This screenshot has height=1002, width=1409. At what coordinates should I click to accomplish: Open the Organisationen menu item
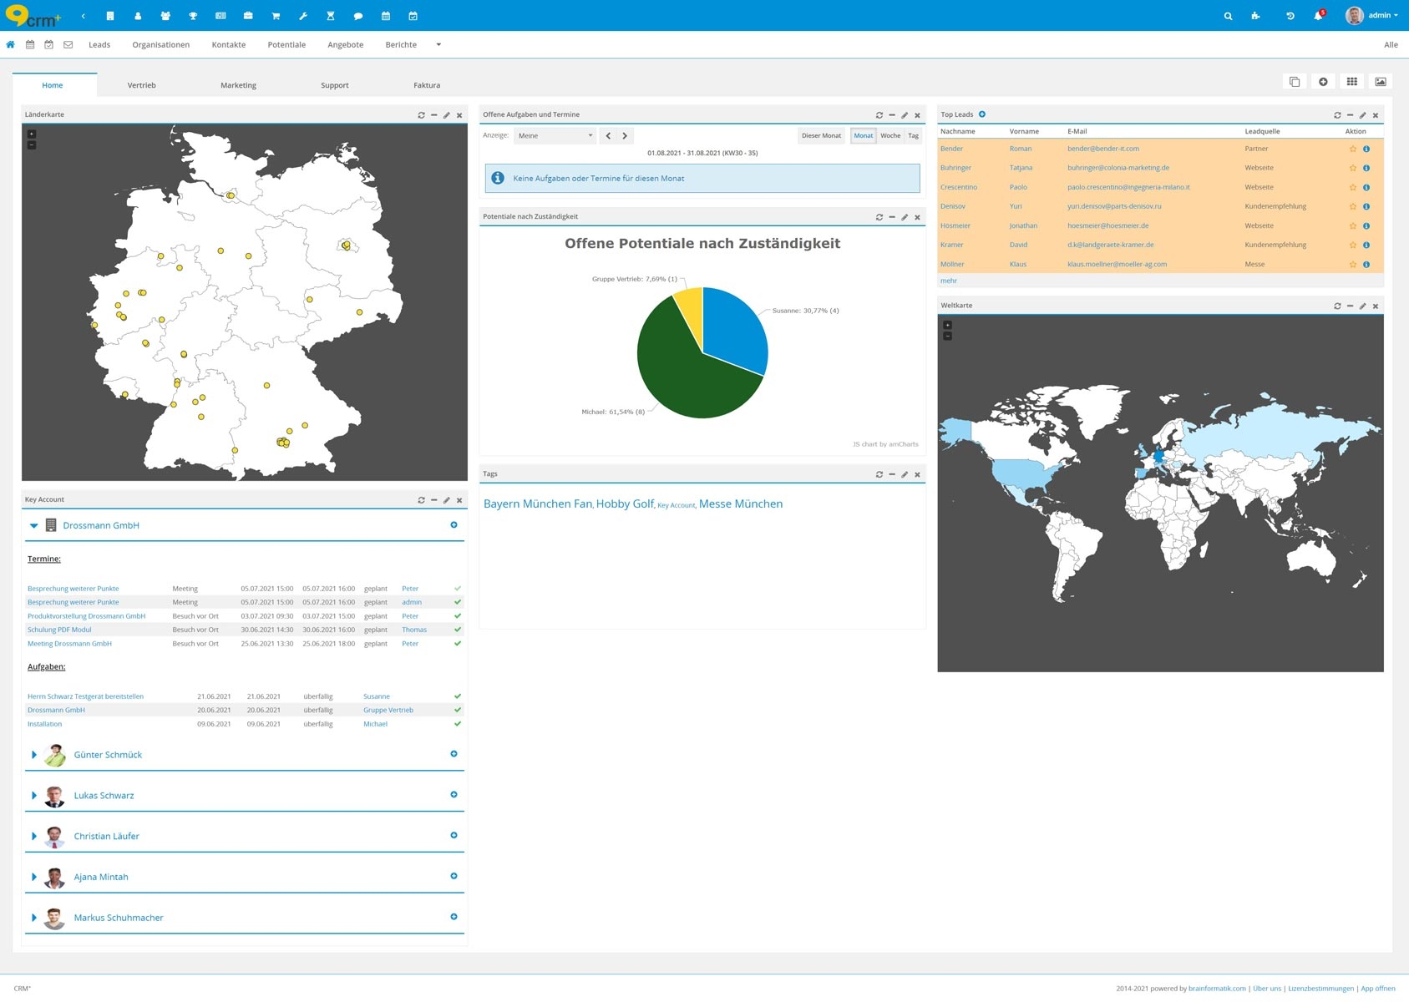pyautogui.click(x=160, y=45)
